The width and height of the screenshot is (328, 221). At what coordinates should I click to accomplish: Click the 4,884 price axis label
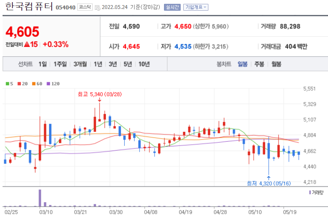[x=310, y=135]
